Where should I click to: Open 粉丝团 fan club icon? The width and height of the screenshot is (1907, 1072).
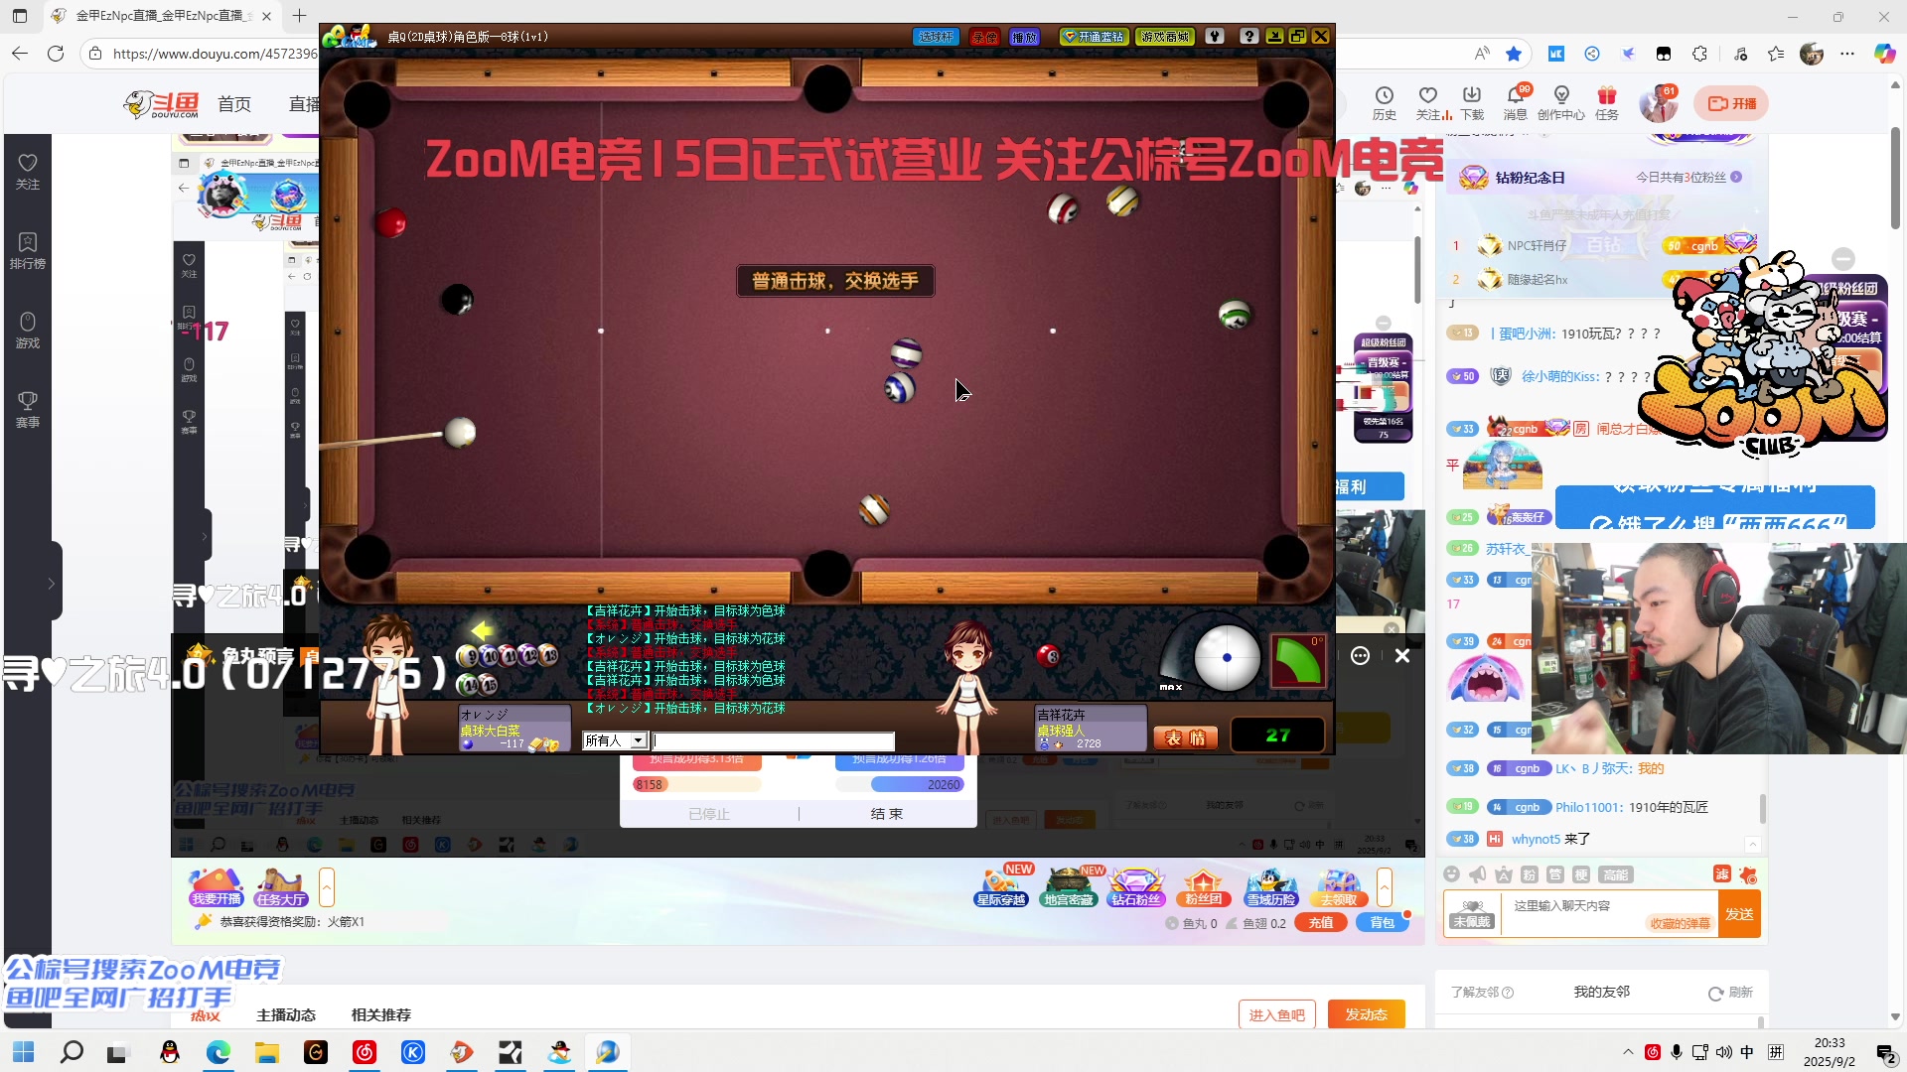[1203, 887]
